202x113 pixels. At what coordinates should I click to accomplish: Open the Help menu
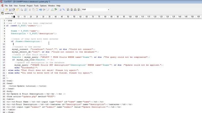(58, 6)
